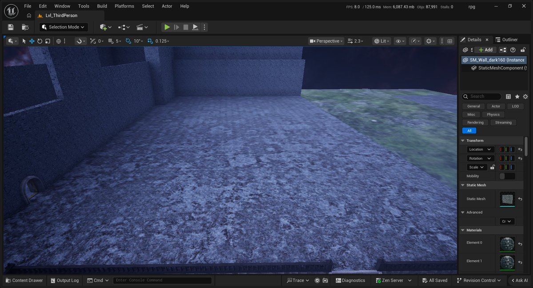533x288 pixels.
Task: Save the current level with floppy icon
Action: 11,27
